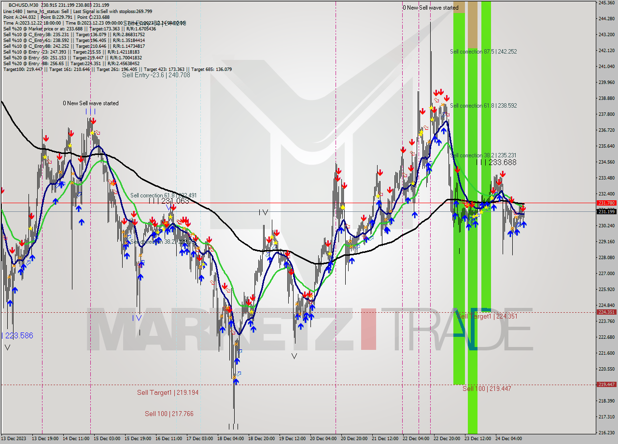Click the current price tag 231.199
618x444 pixels.
point(606,211)
